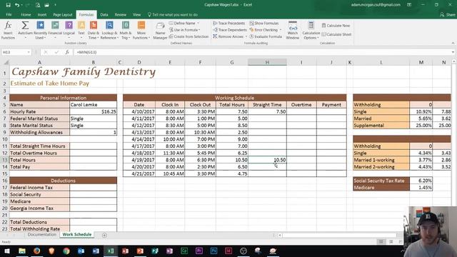Undo the last action
Screen dimensions: 457x257
point(17,5)
